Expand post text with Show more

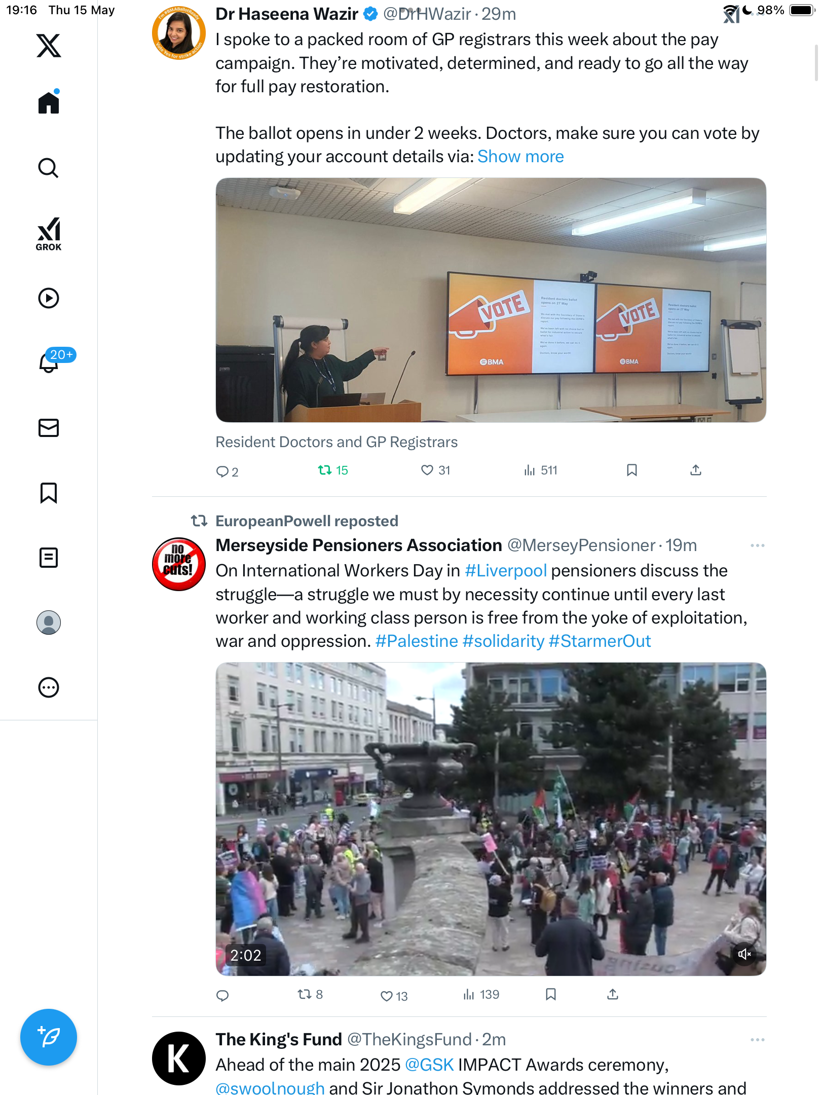520,156
